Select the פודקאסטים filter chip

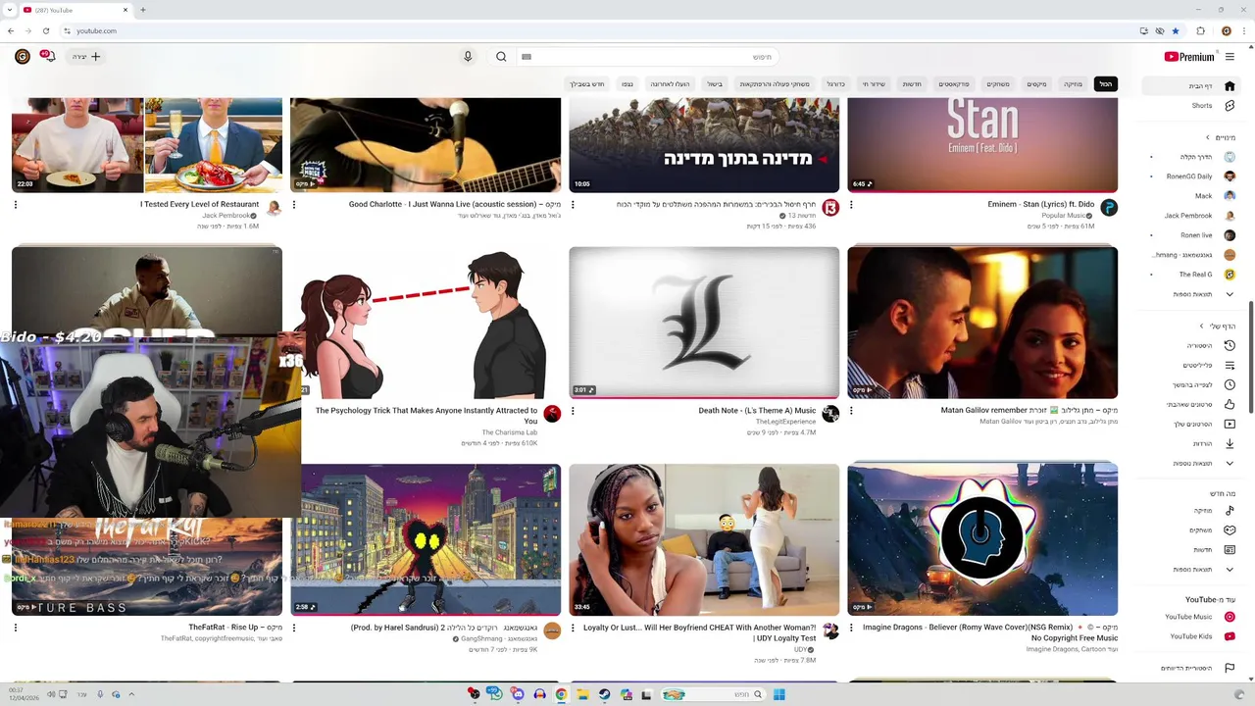tap(954, 84)
